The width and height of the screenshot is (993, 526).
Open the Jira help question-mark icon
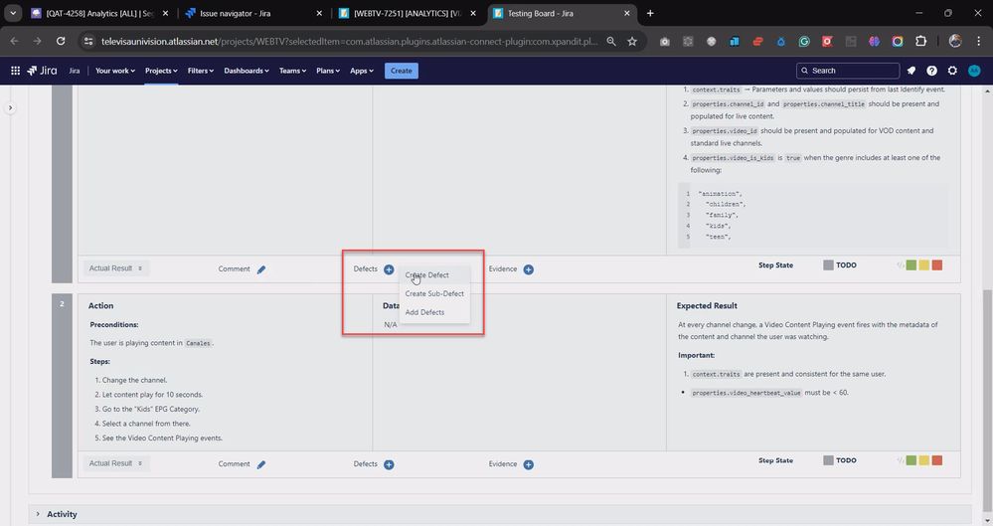click(x=931, y=71)
